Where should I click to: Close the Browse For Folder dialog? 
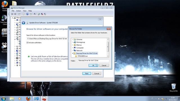[x=109, y=29]
